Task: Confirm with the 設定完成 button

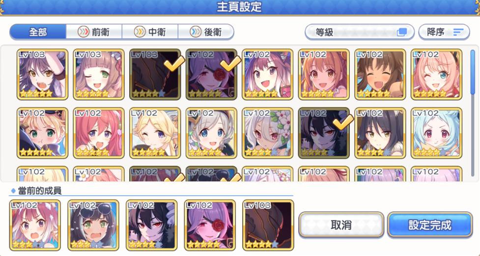Action: coord(430,225)
